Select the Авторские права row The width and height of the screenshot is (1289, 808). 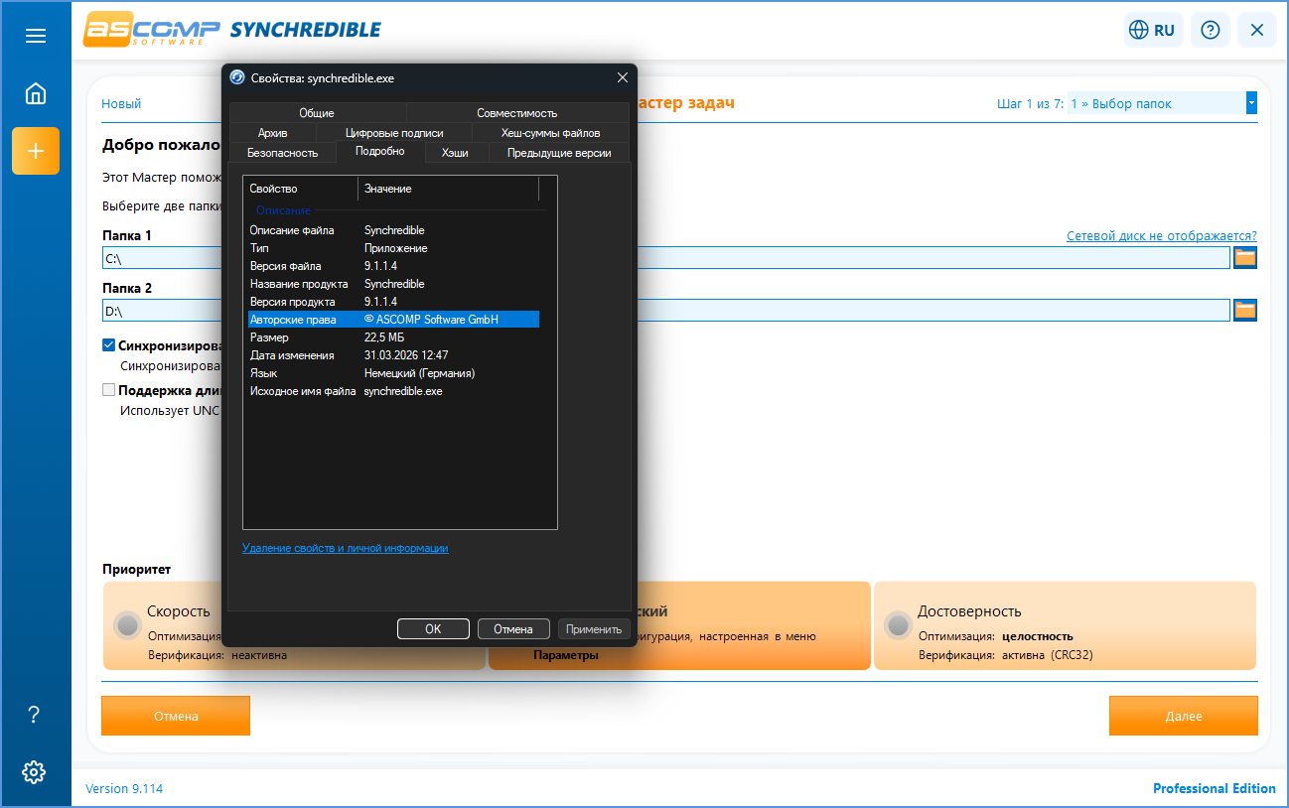coord(393,320)
